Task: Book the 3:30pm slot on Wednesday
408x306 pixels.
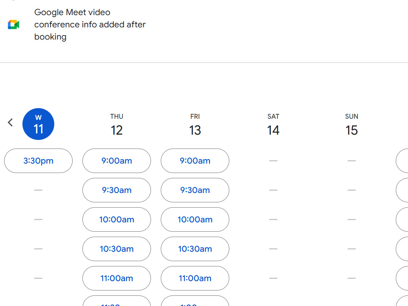Action: (x=38, y=161)
